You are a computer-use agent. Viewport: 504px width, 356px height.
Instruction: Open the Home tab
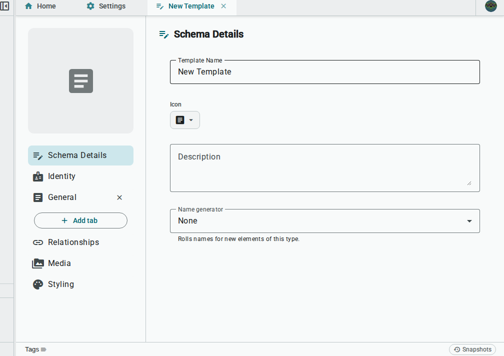(x=40, y=6)
